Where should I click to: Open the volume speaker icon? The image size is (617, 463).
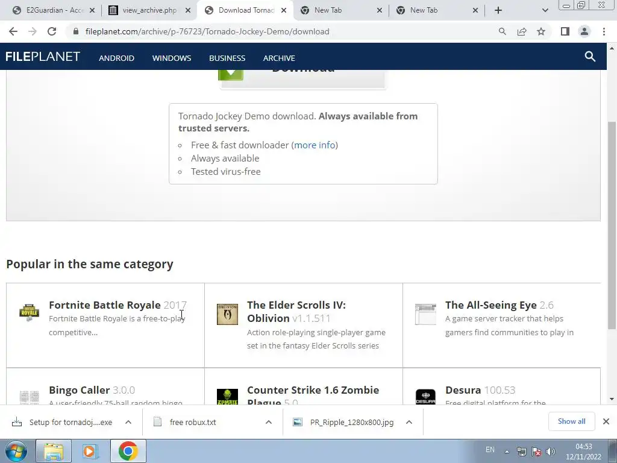coord(551,452)
